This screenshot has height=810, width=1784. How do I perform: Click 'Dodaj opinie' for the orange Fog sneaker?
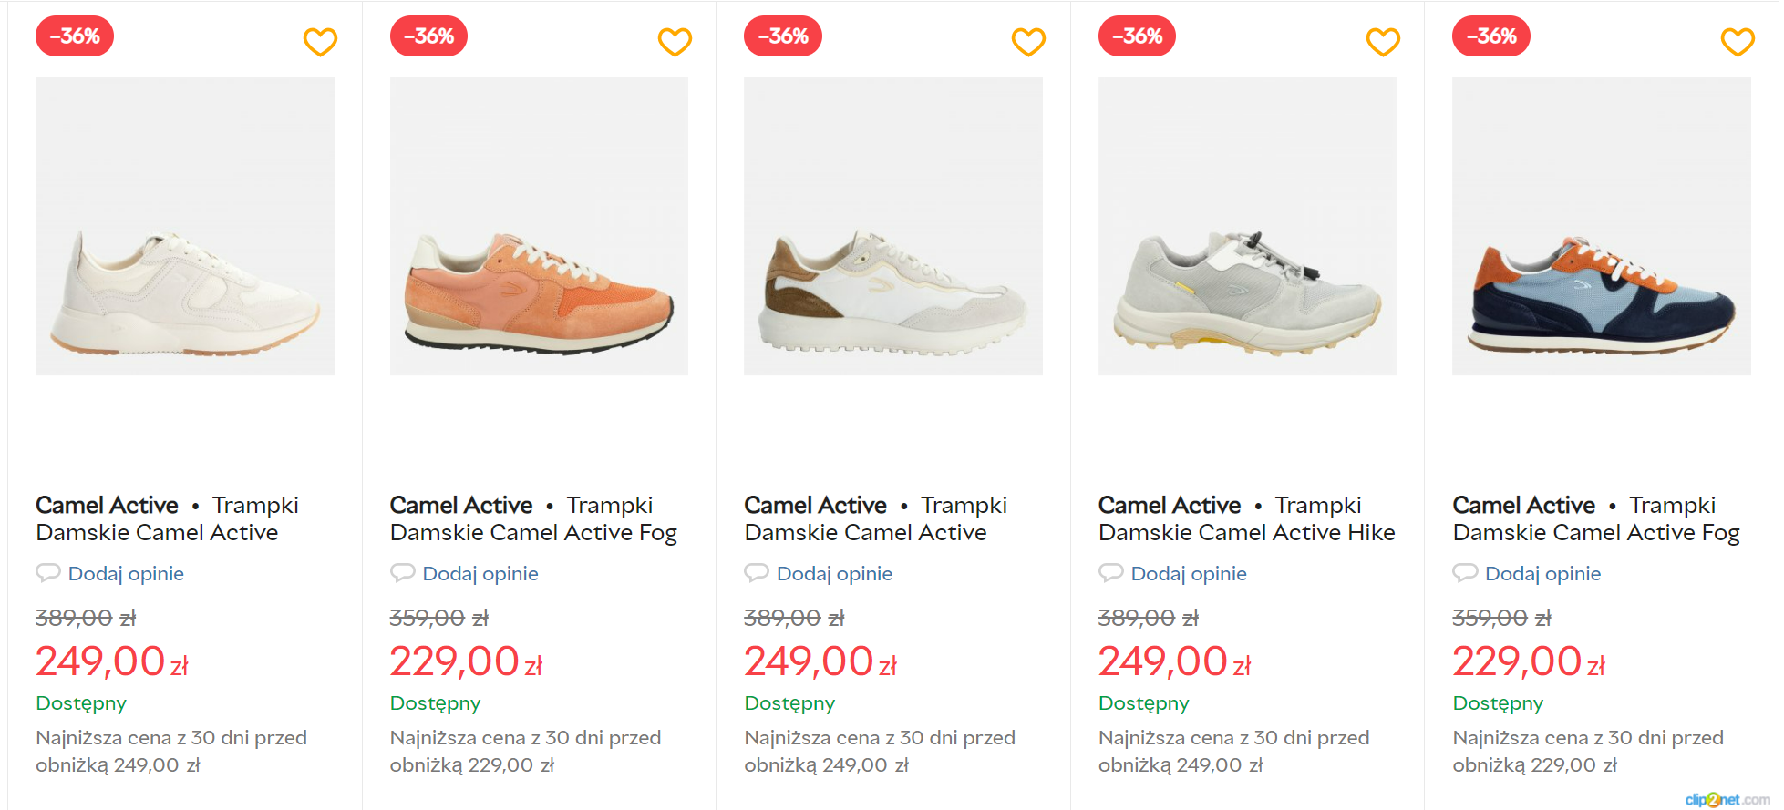click(x=480, y=574)
